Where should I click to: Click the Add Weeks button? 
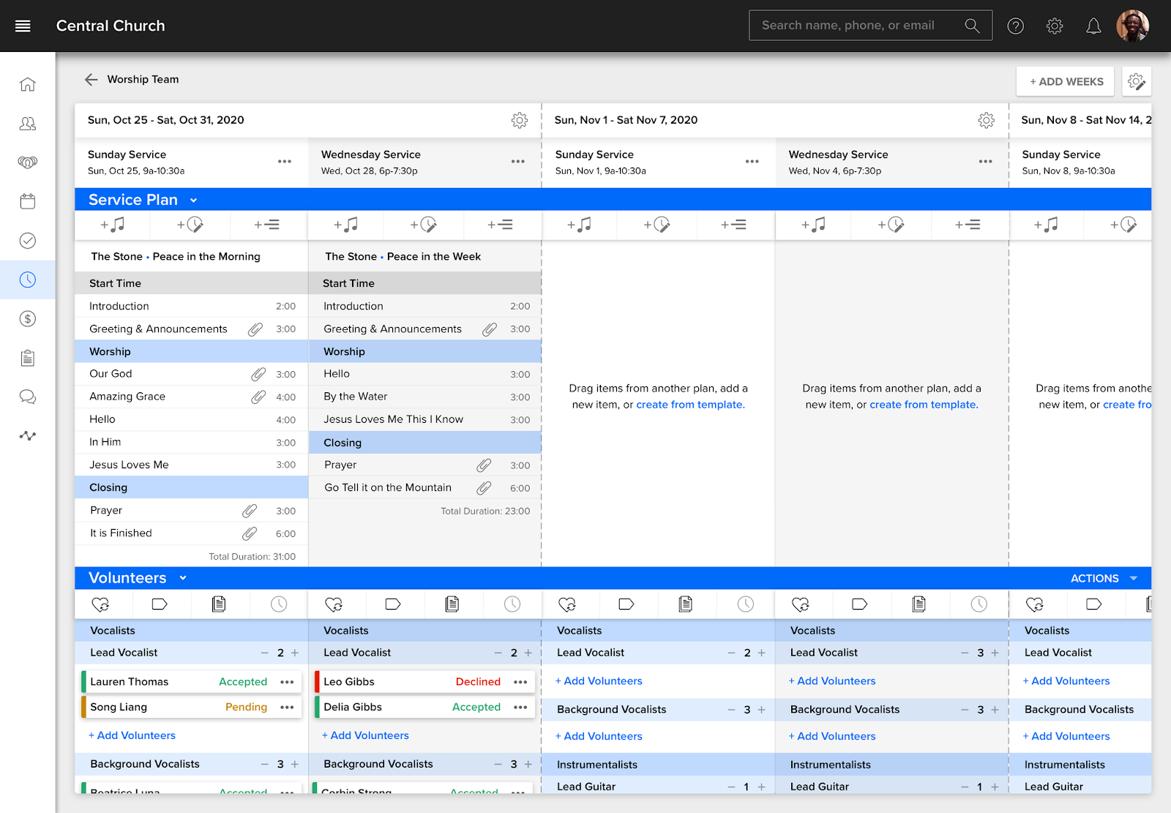coord(1065,81)
